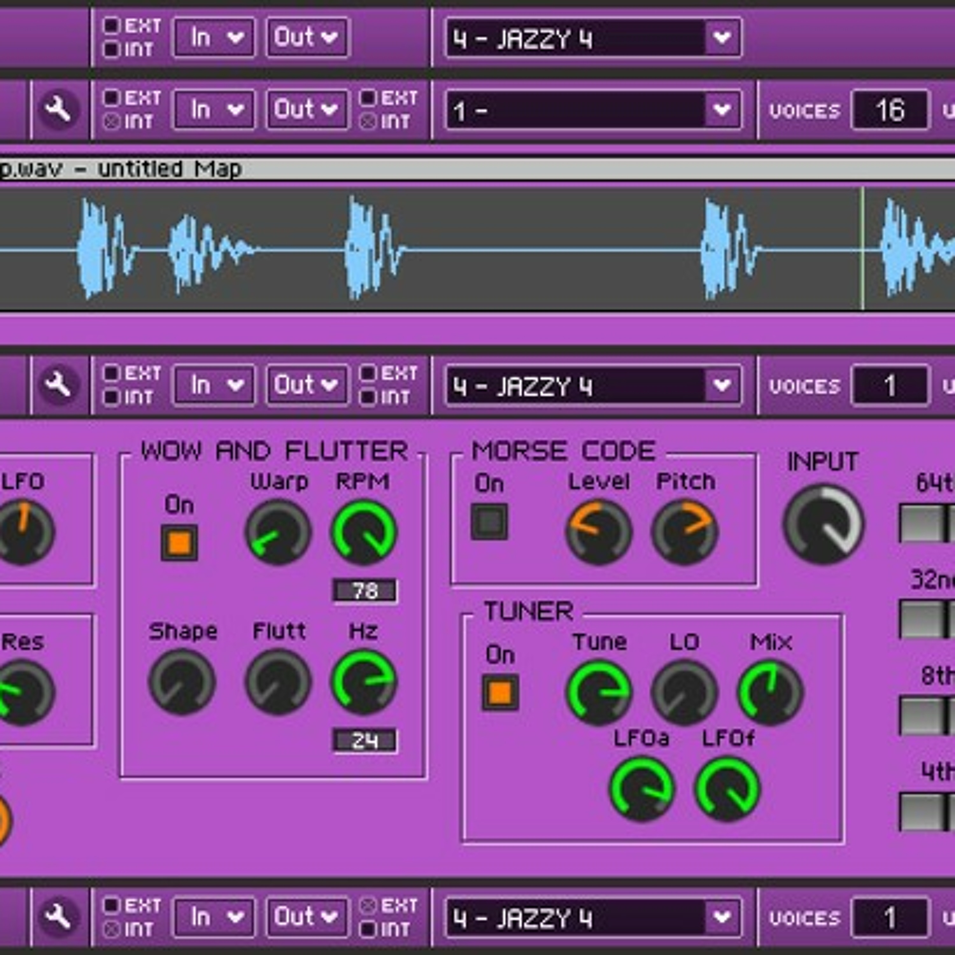The image size is (955, 955).
Task: Click the wrench icon above Wow and Flutter
Action: point(58,385)
